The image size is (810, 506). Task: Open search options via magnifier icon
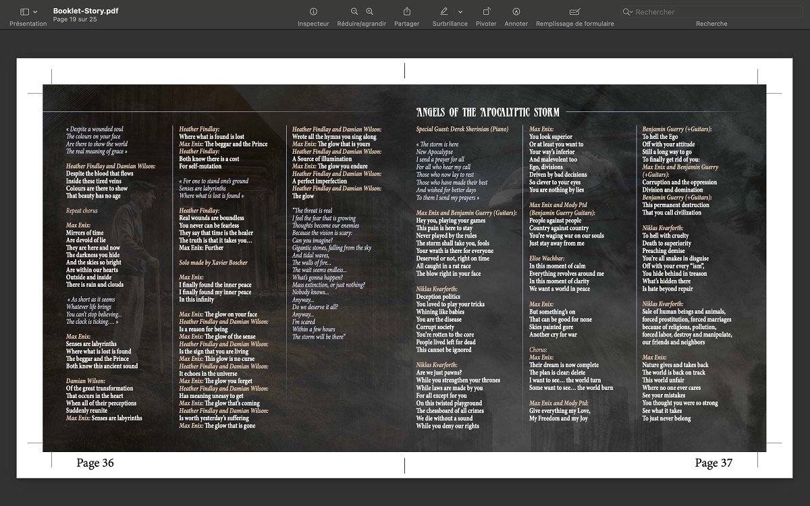tap(628, 11)
